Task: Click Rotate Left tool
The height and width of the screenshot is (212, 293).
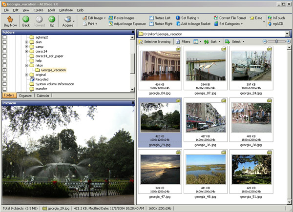Action: [164, 18]
